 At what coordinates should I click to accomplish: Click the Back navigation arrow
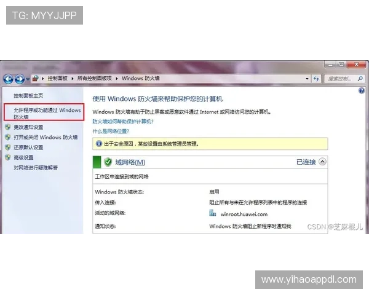[x=8, y=79]
